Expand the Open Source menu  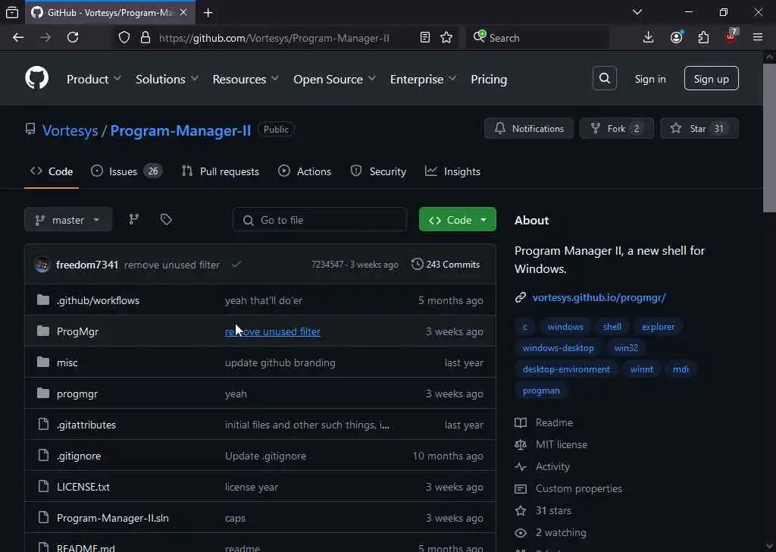click(x=334, y=79)
